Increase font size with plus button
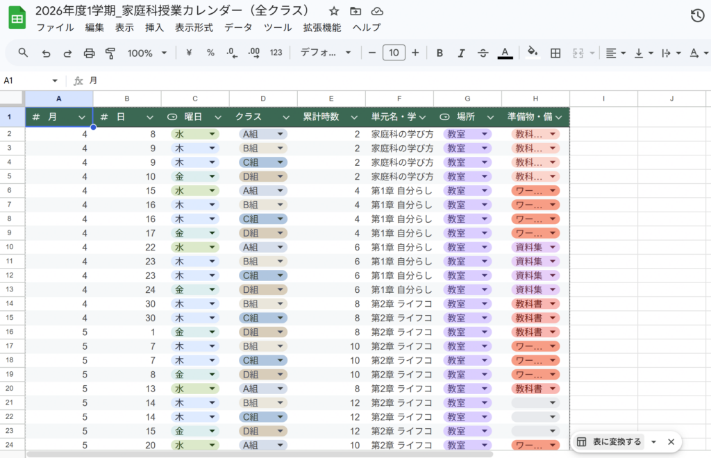 point(415,53)
